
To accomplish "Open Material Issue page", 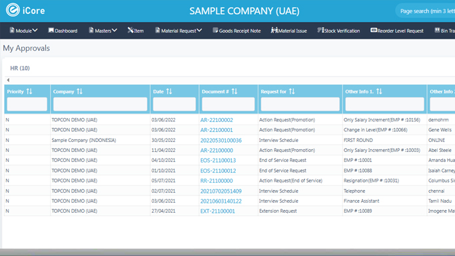I will tap(288, 31).
